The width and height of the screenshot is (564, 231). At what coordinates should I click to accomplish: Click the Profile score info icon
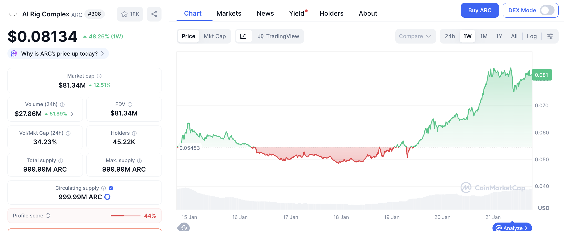pyautogui.click(x=48, y=216)
